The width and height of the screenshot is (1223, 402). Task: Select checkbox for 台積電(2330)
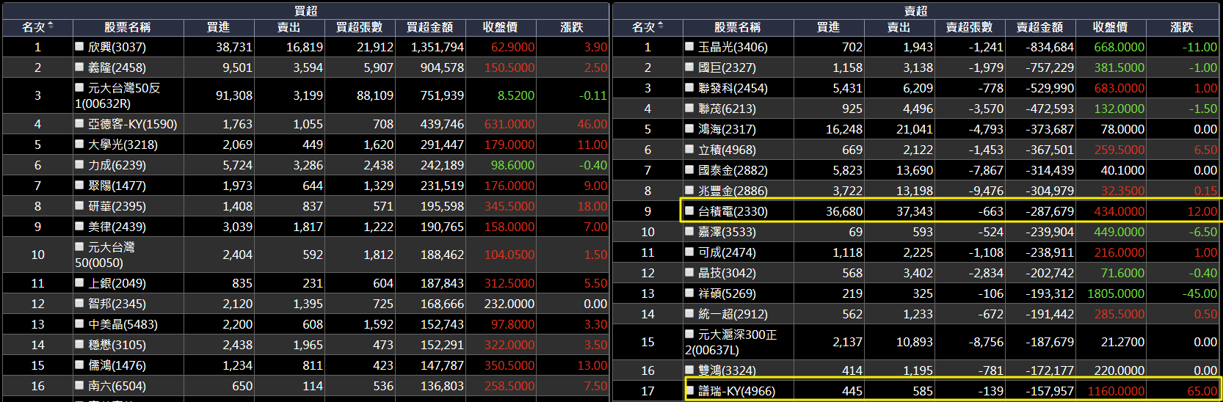click(689, 211)
